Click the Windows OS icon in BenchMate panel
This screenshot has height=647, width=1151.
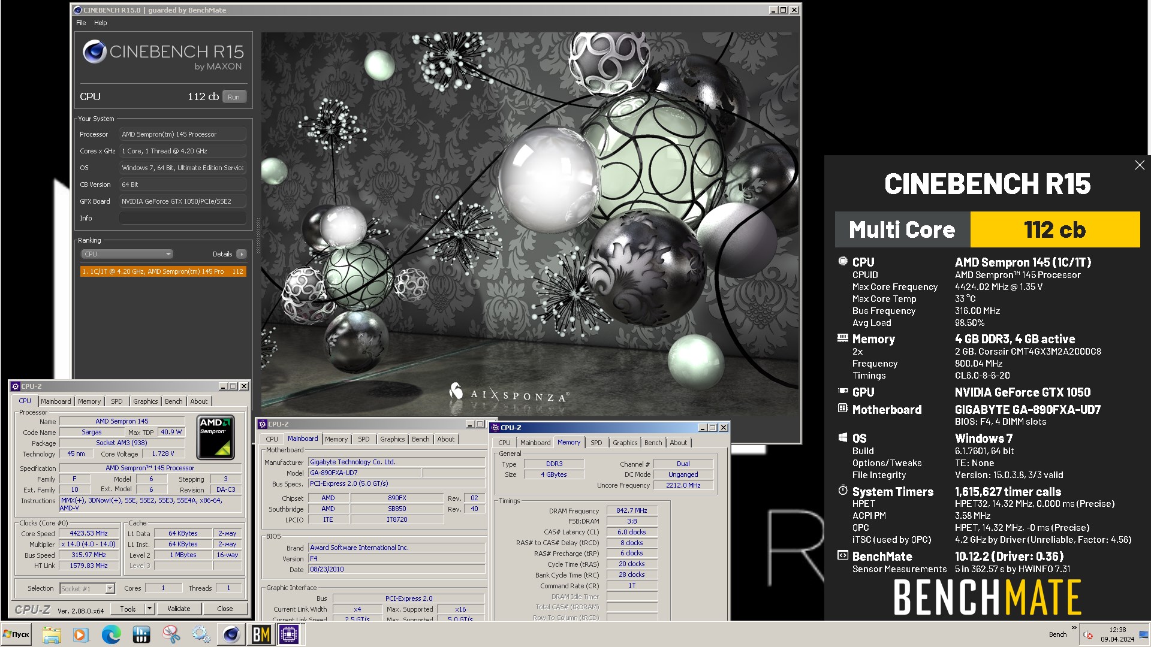(843, 438)
